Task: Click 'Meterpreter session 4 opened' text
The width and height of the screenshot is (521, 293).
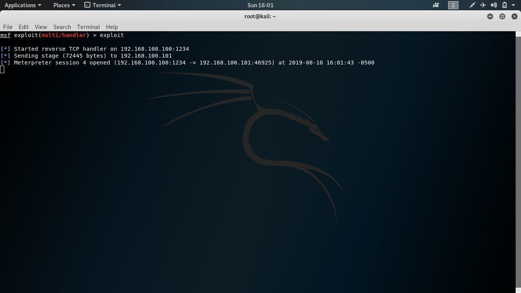Action: [62, 63]
